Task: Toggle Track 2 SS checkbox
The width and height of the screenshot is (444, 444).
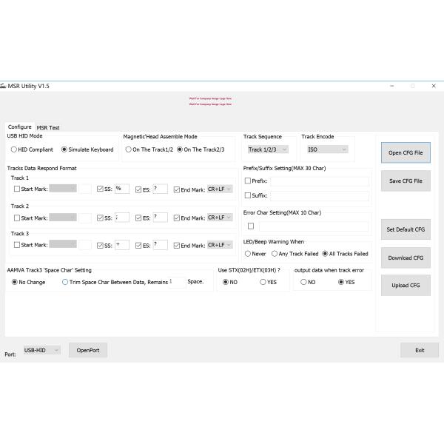Action: point(101,218)
